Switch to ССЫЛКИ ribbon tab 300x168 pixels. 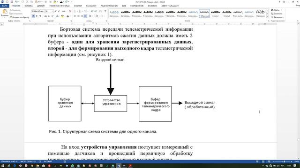click(78, 6)
